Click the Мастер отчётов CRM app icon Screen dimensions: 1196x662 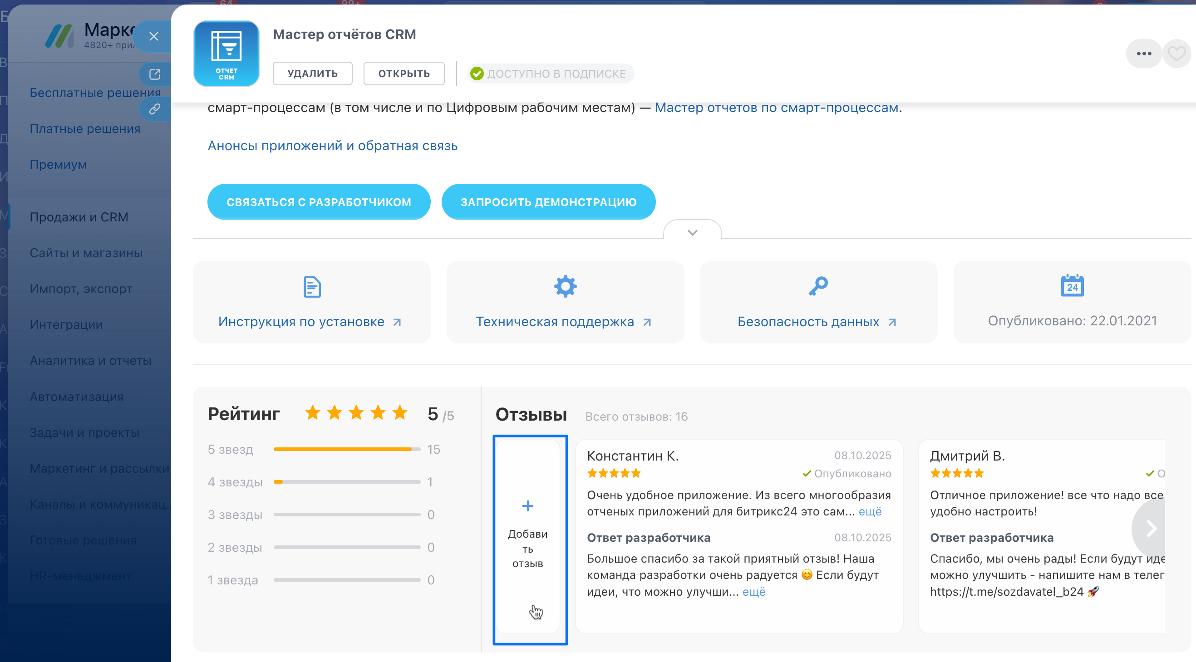click(x=226, y=54)
